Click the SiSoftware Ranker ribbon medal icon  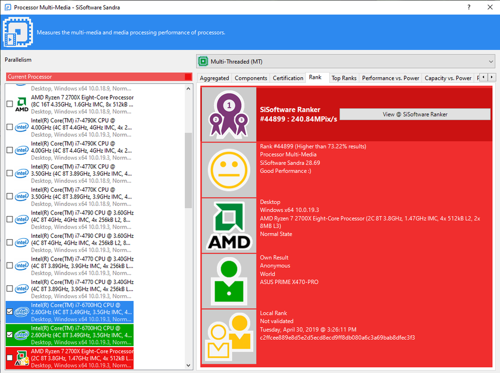(x=229, y=114)
